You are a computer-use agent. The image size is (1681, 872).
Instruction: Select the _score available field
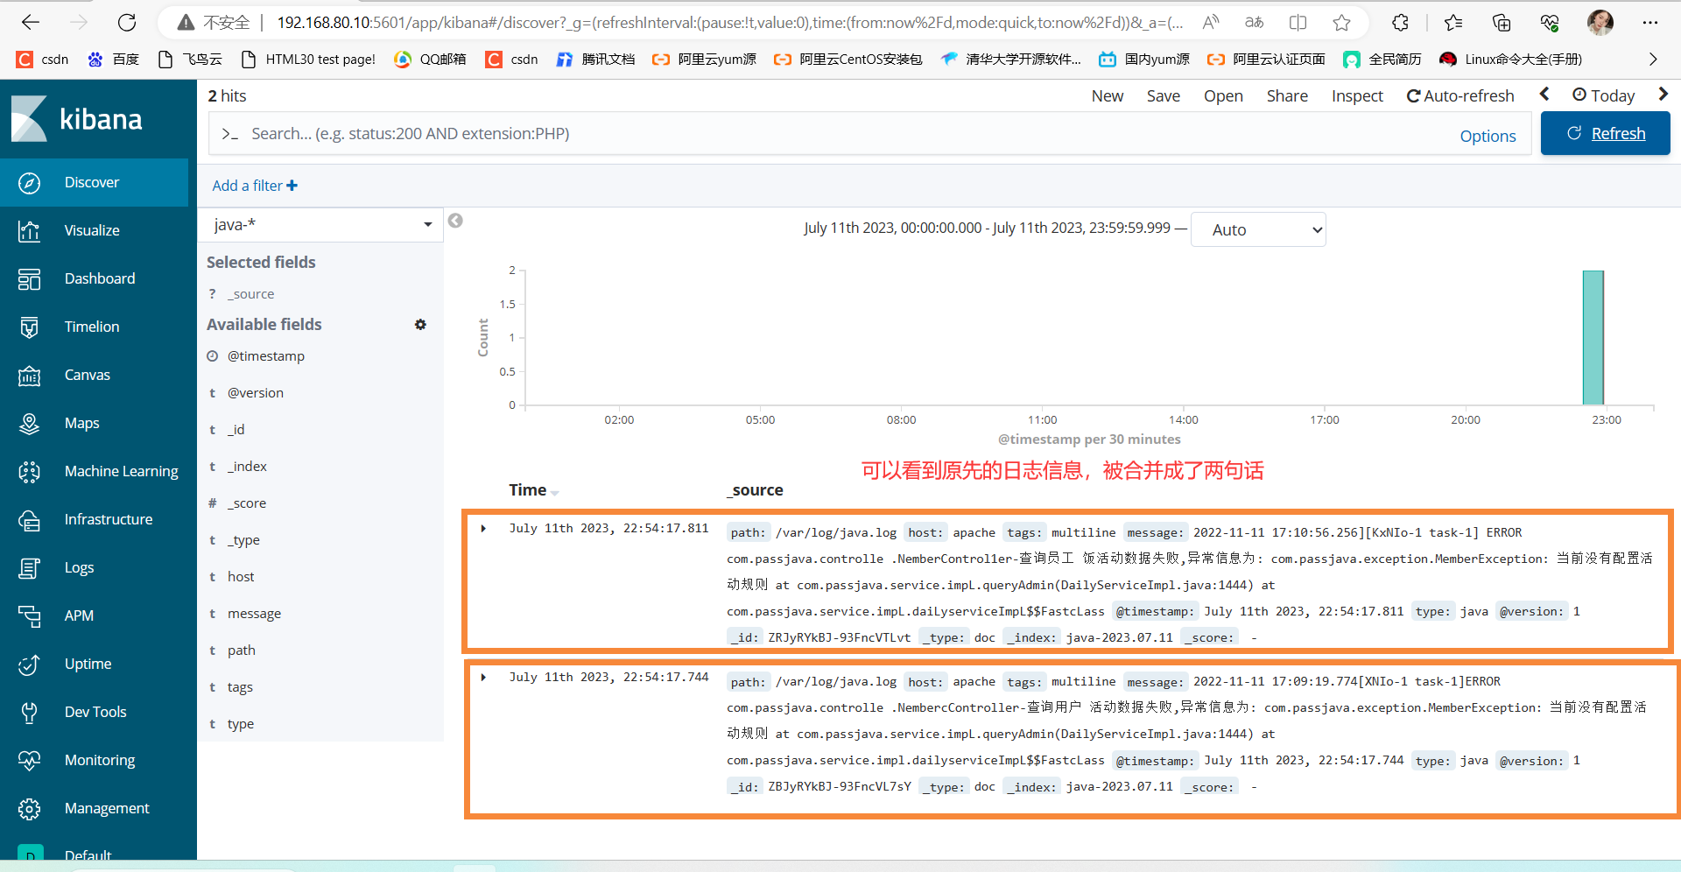[246, 503]
